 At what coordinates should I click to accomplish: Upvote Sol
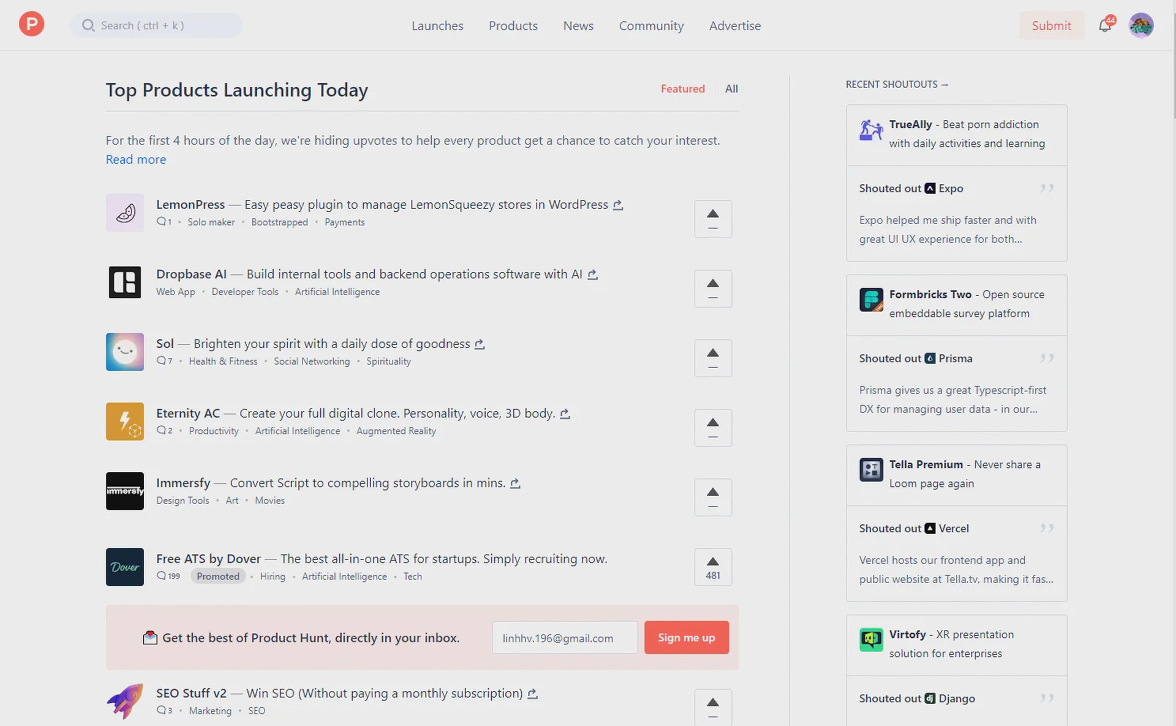pyautogui.click(x=713, y=358)
